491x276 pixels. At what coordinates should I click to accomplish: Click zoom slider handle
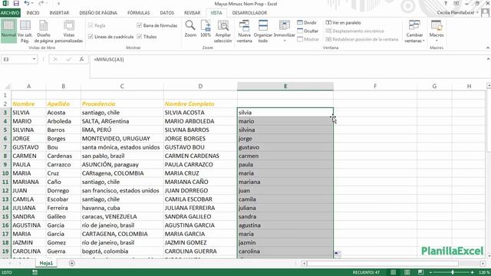click(453, 273)
